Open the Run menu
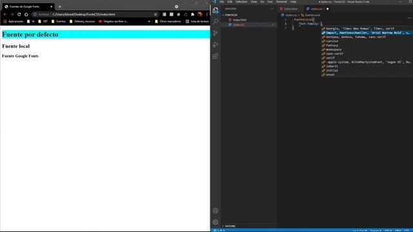 tap(270, 1)
